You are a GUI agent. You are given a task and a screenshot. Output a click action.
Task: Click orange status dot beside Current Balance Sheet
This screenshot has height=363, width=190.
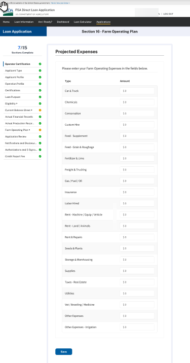point(40,110)
